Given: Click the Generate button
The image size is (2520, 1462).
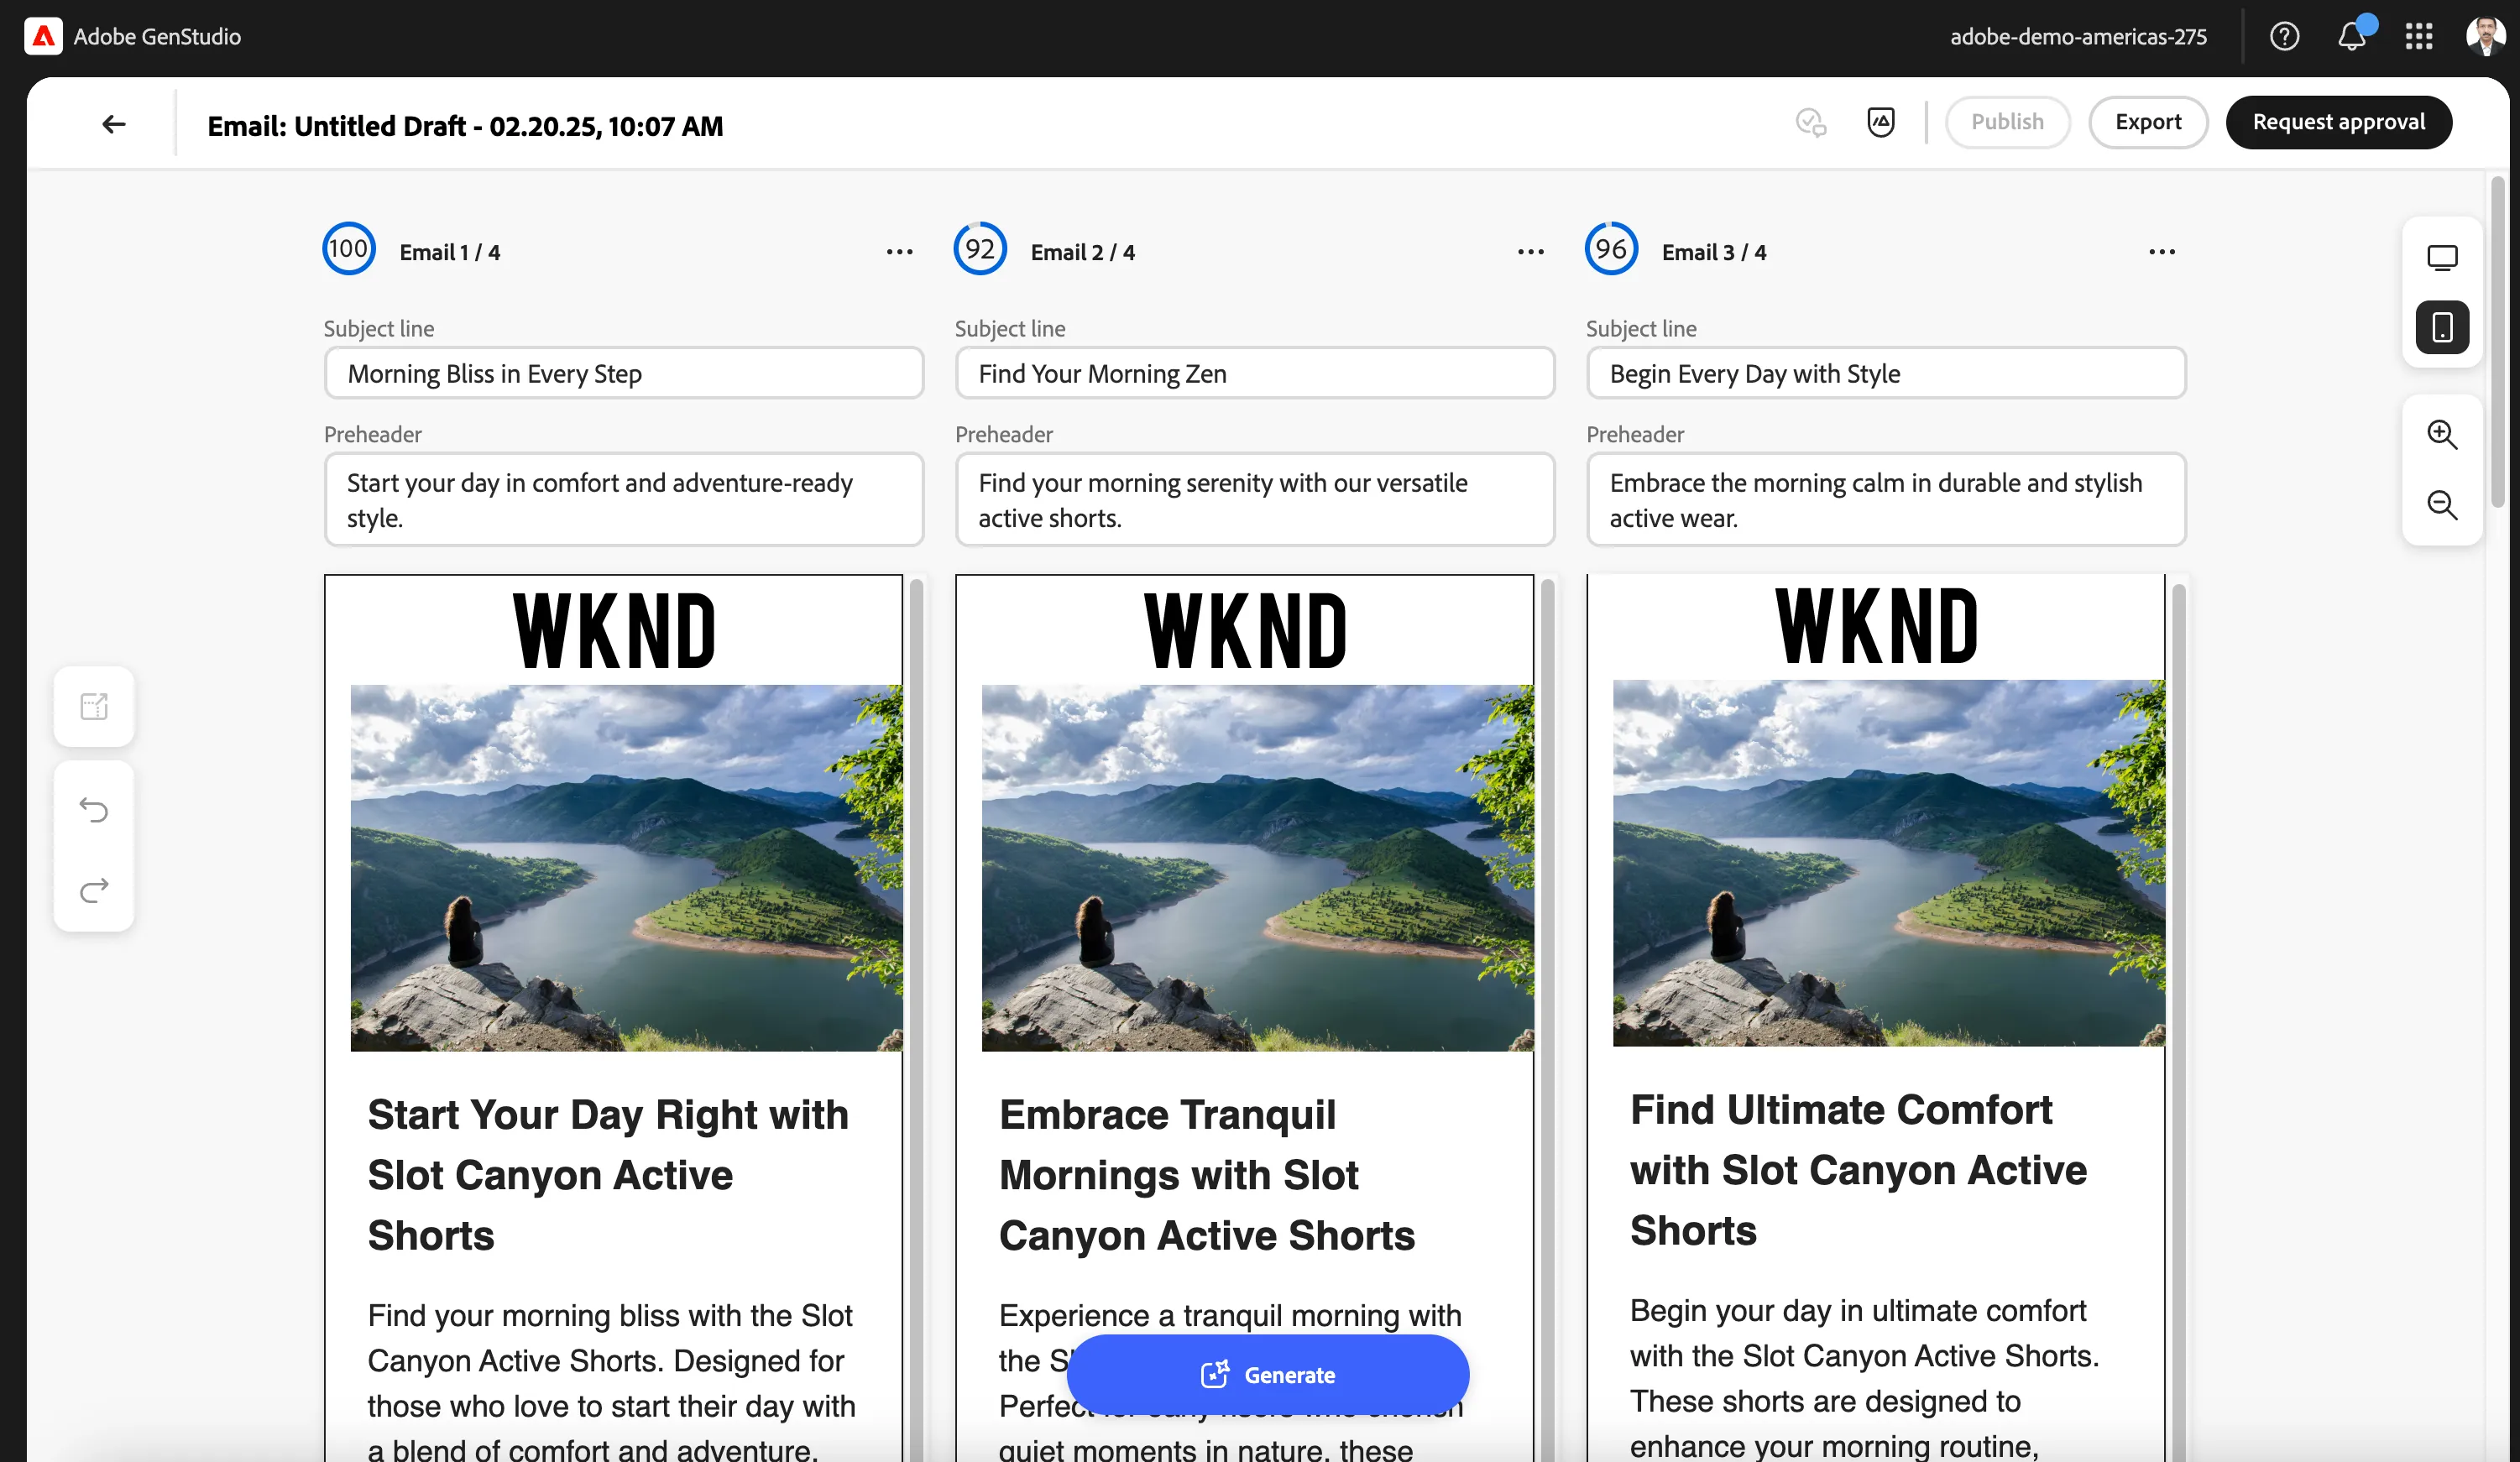Looking at the screenshot, I should 1267,1375.
